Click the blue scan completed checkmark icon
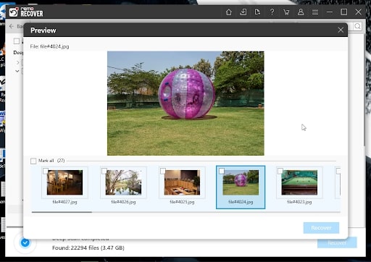 pos(25,242)
